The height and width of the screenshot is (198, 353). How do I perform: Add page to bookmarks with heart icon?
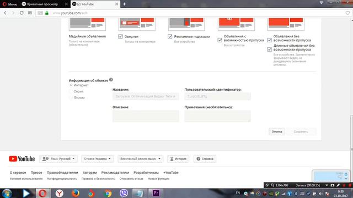point(347,13)
